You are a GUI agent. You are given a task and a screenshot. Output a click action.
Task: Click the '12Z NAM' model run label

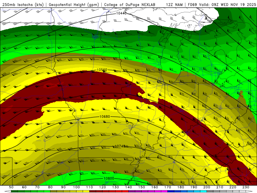[174, 5]
